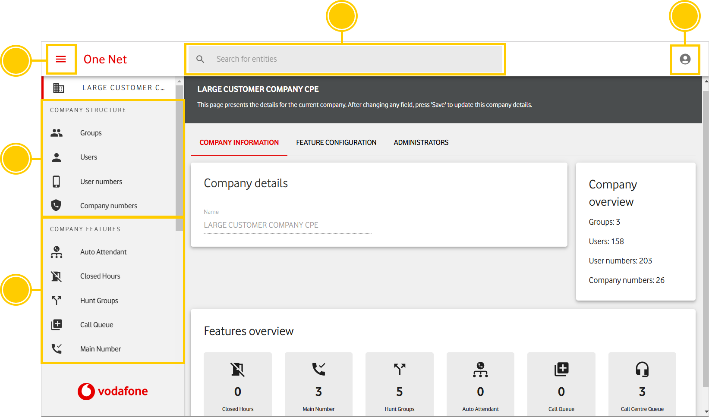Screen dimensions: 709x417
Task: Click the scroll-down arrow of main page
Action: pyautogui.click(x=706, y=412)
